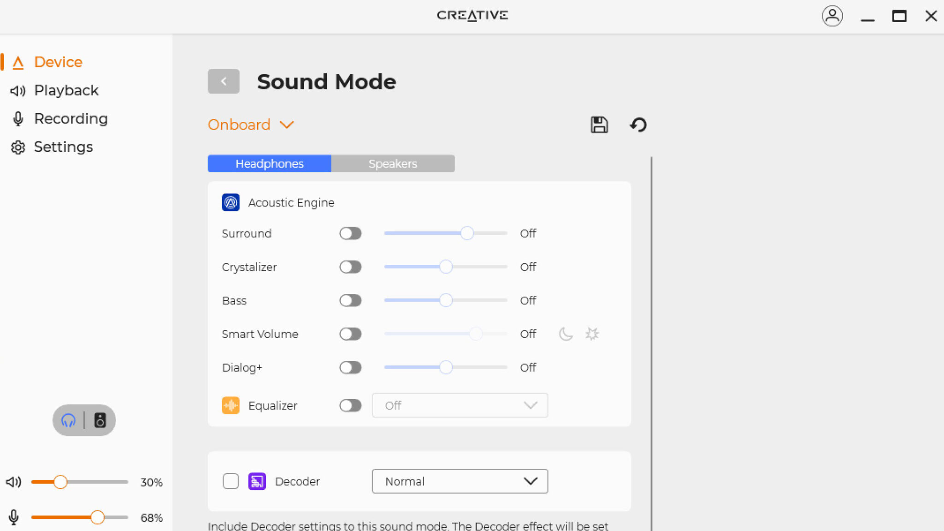Open the Equalizer preset dropdown
Screen dimensions: 944x531
pos(460,405)
